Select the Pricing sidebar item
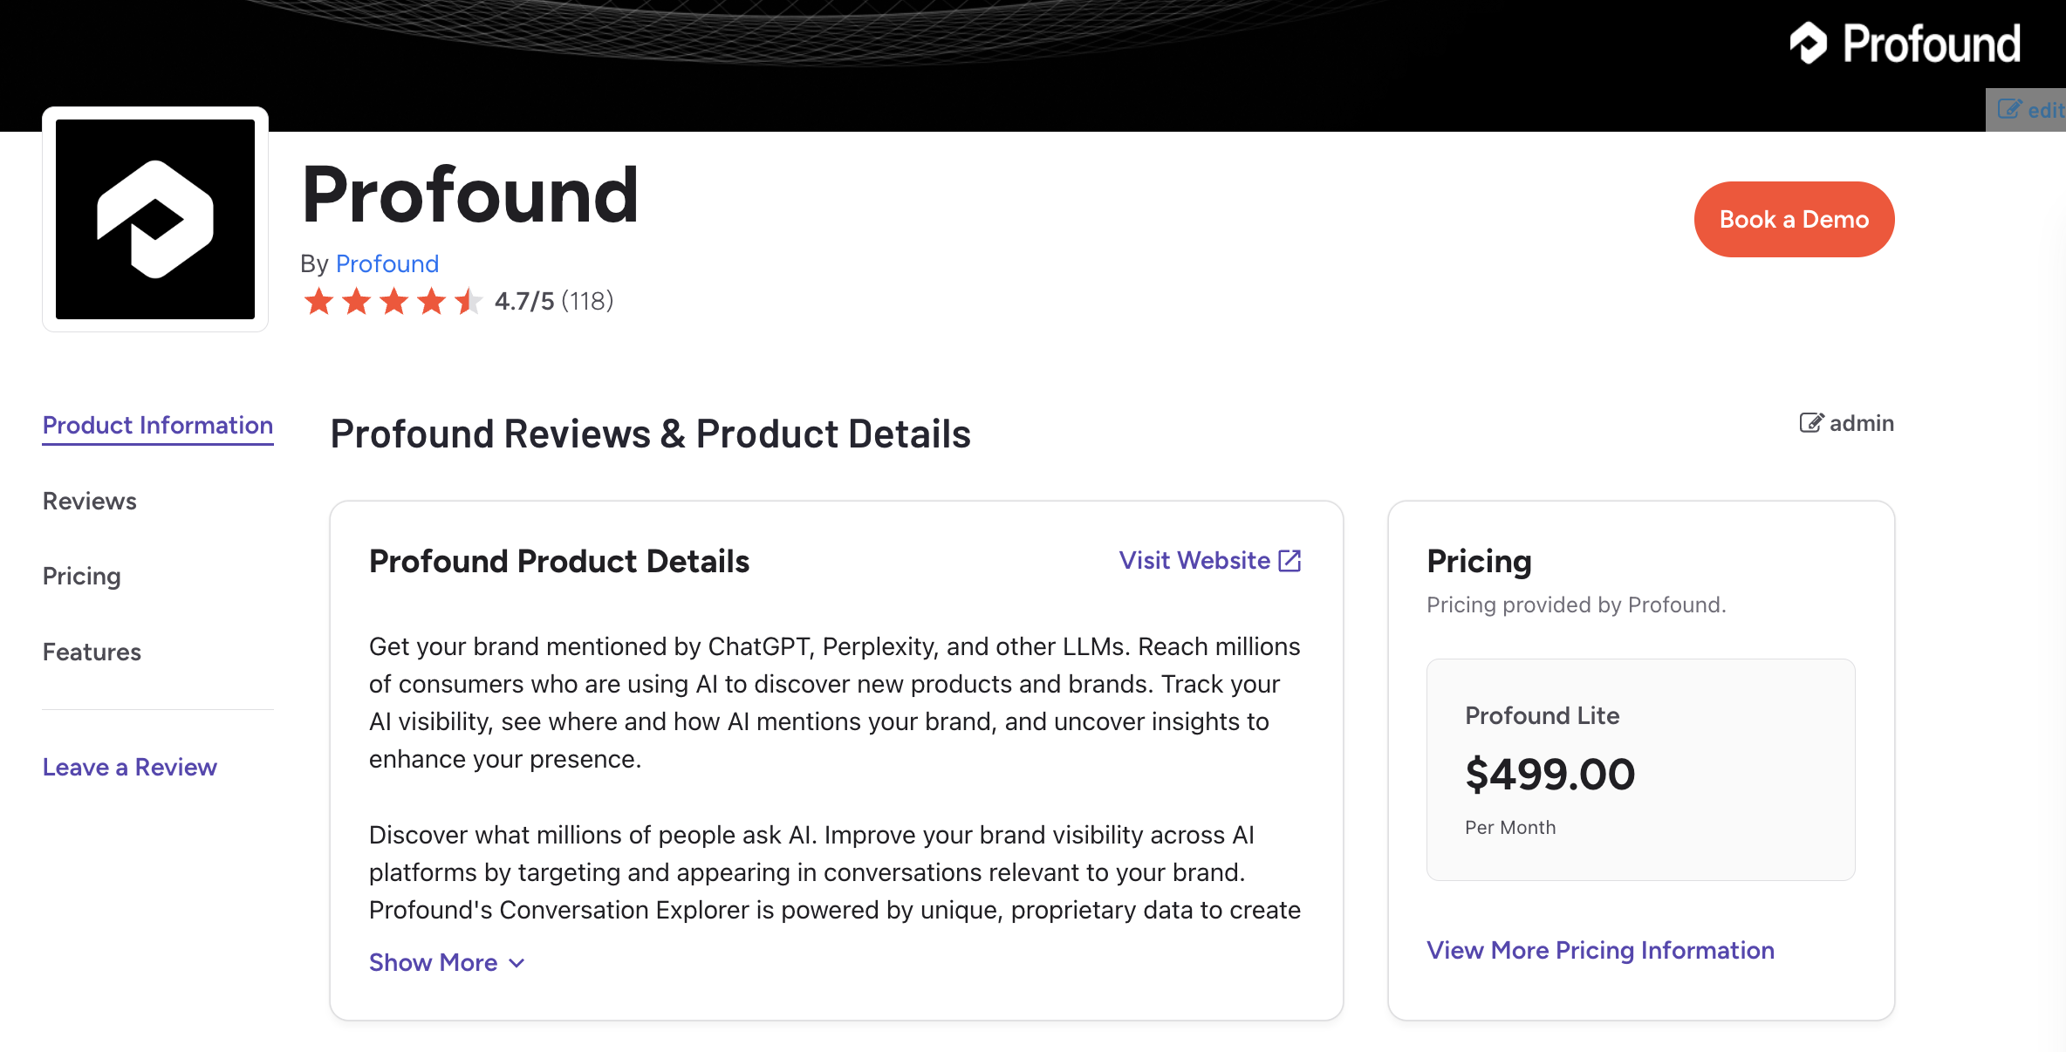The height and width of the screenshot is (1052, 2066). click(x=81, y=576)
